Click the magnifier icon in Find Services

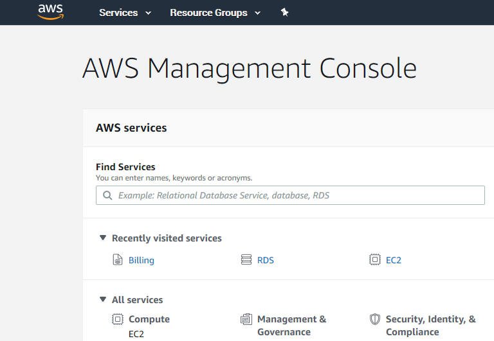pos(107,195)
